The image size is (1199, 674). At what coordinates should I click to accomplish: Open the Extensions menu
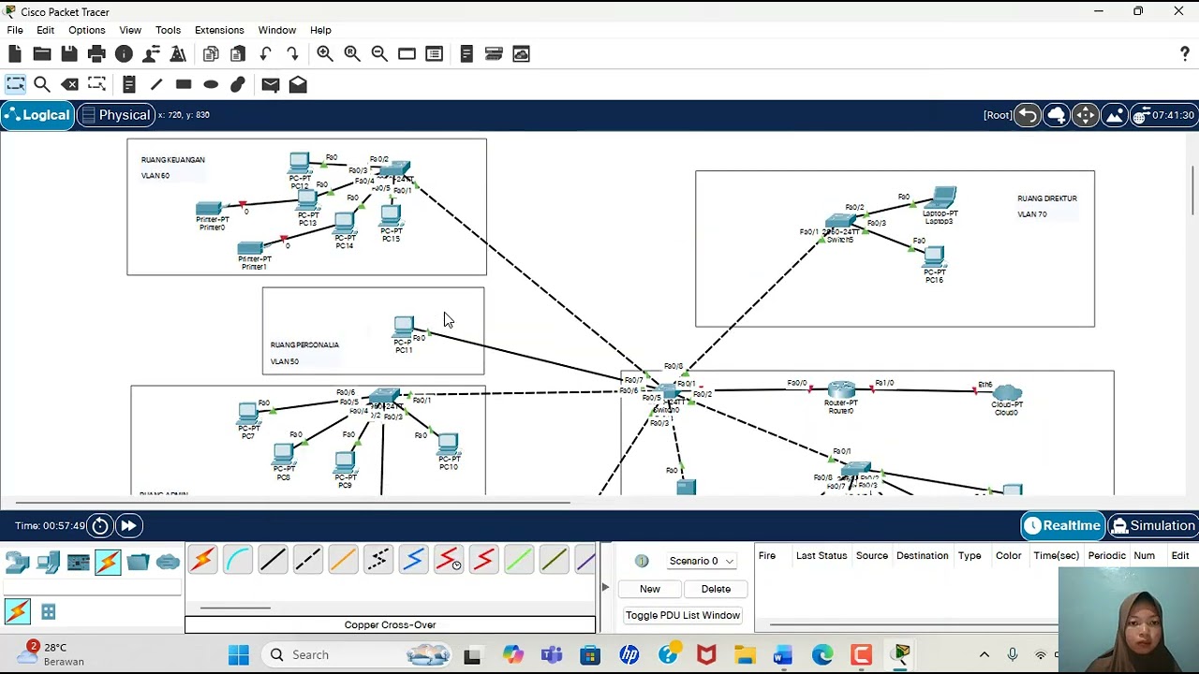[x=219, y=30]
